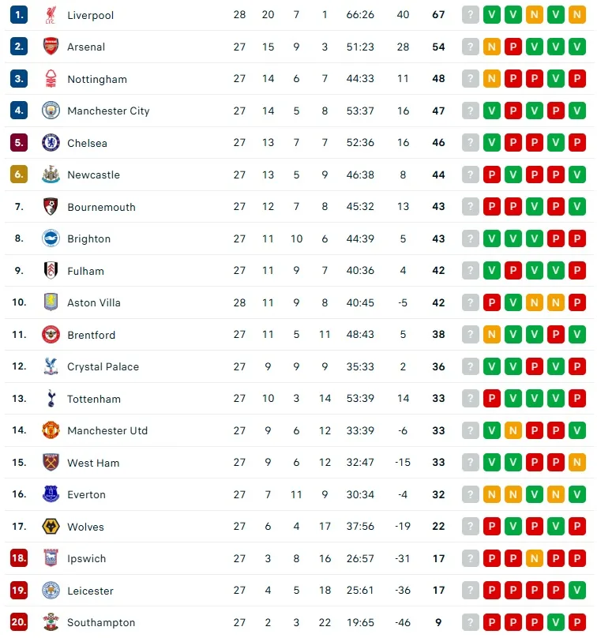Click the Tottenham club crest icon
597x638 pixels.
[x=51, y=399]
